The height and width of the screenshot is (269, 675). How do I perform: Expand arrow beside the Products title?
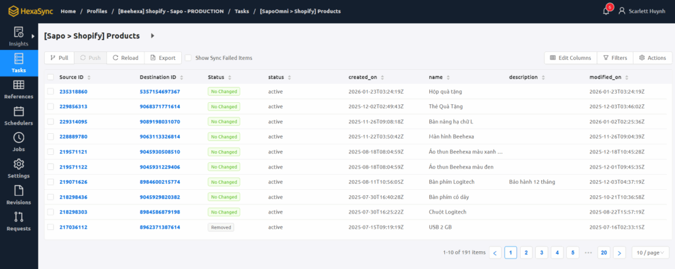[x=152, y=36]
